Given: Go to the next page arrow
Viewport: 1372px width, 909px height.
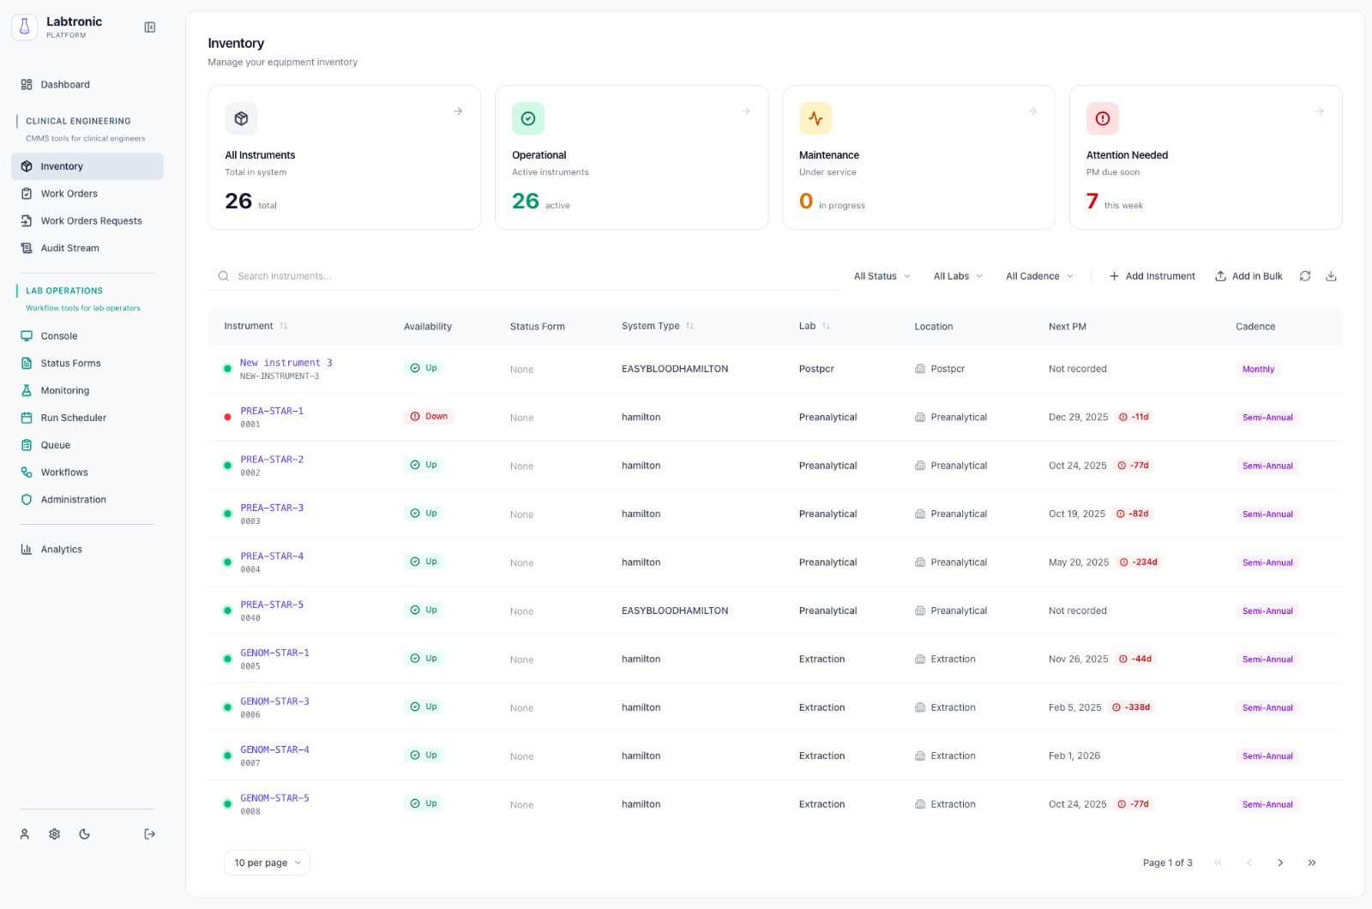Looking at the screenshot, I should click(x=1280, y=863).
